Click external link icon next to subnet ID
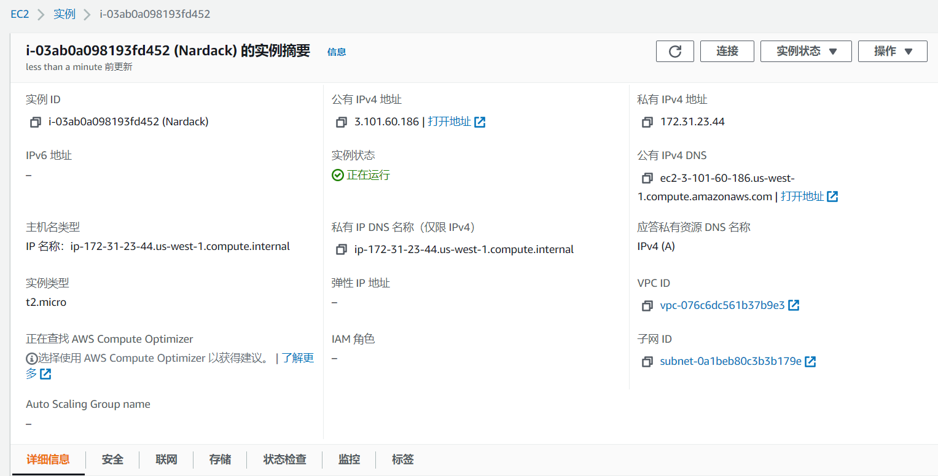The width and height of the screenshot is (938, 476). tap(810, 361)
